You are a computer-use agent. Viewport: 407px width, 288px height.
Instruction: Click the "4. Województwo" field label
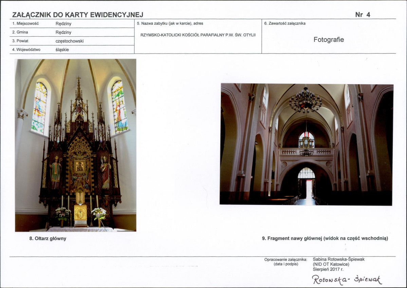(x=26, y=50)
